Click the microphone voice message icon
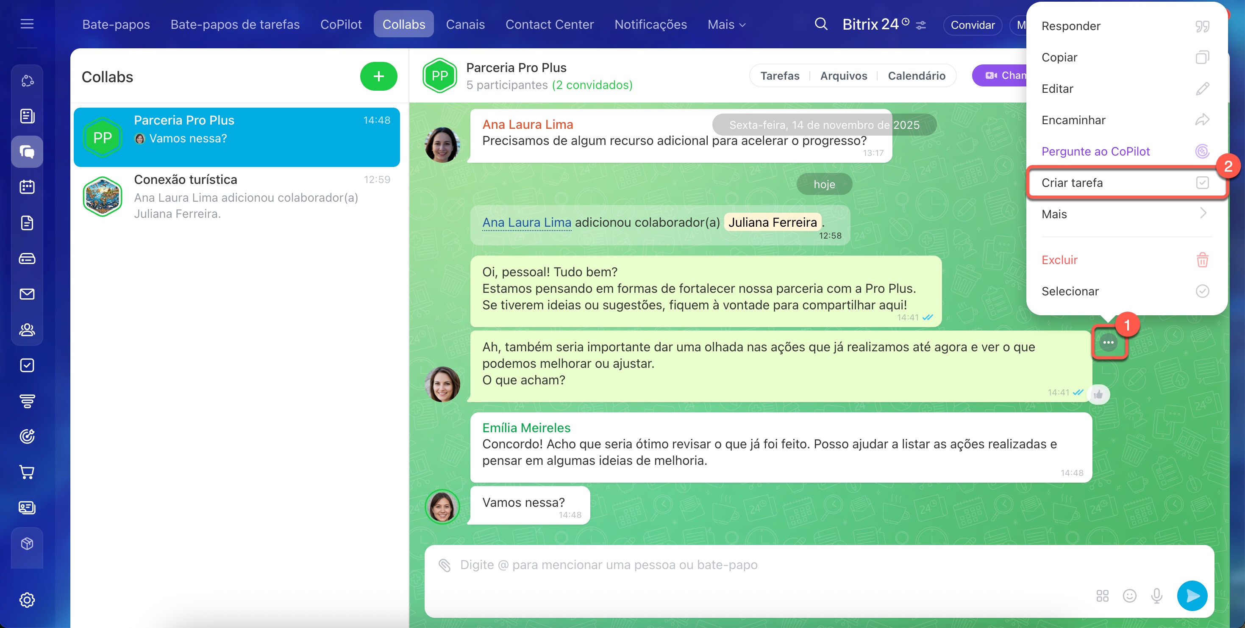This screenshot has width=1245, height=628. click(x=1156, y=596)
